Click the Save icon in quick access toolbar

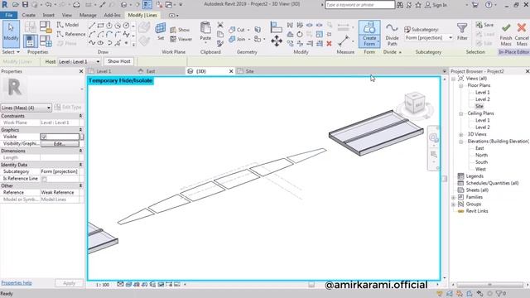[x=25, y=5]
